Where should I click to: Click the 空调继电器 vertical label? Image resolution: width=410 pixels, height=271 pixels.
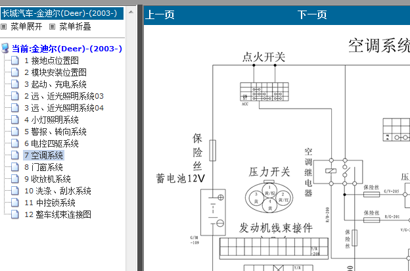309,172
